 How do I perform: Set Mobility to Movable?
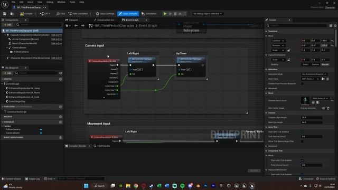point(325,64)
